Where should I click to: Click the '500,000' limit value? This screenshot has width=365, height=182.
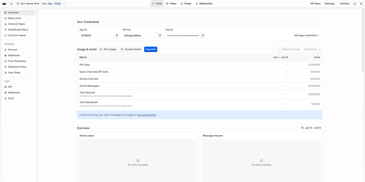[x=315, y=79]
